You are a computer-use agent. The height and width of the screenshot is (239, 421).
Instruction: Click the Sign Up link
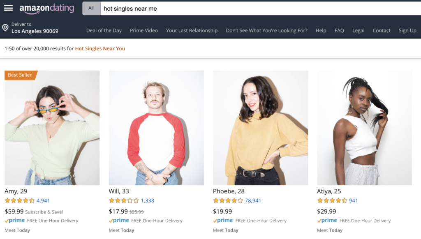(x=407, y=30)
